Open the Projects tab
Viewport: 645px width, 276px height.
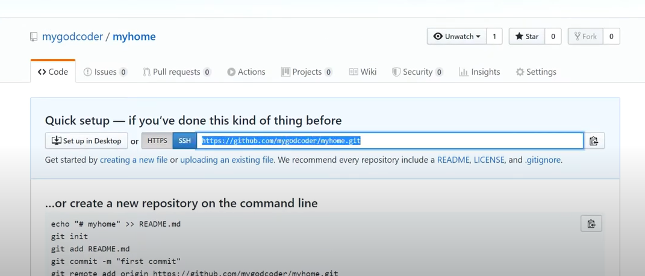click(x=307, y=72)
